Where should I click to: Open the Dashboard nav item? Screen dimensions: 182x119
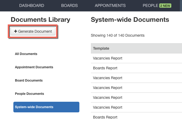coord(32,6)
